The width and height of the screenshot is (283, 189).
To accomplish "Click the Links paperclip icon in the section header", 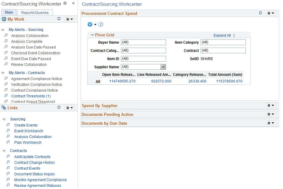I will point(4,108).
